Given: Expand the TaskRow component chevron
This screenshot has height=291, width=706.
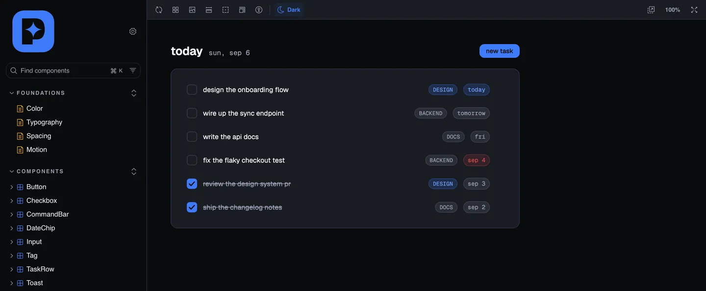Looking at the screenshot, I should pos(12,269).
